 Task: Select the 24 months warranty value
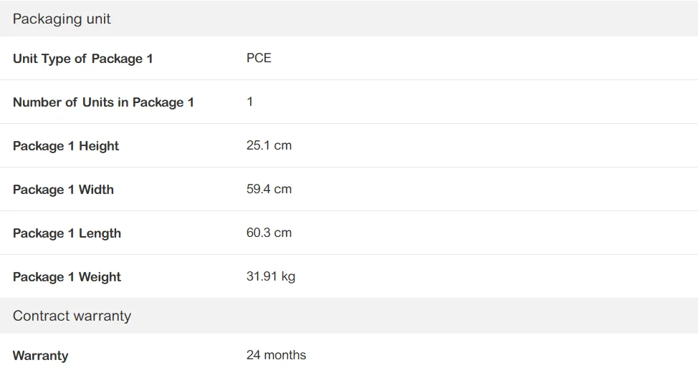(276, 356)
